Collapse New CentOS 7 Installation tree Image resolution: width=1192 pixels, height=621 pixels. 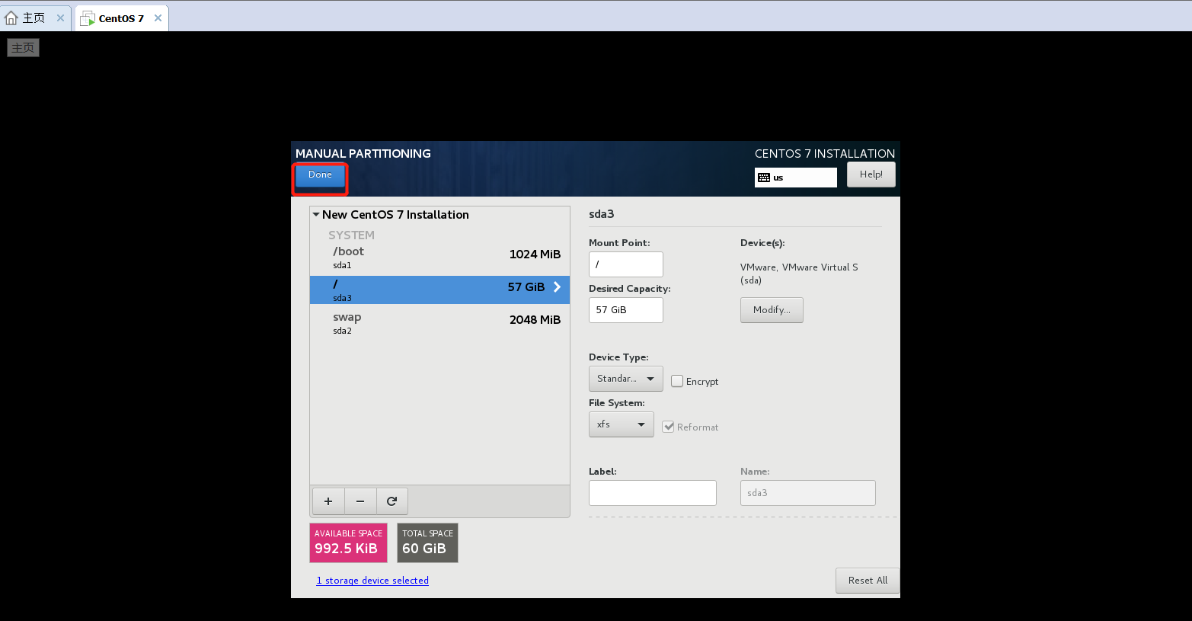point(316,215)
